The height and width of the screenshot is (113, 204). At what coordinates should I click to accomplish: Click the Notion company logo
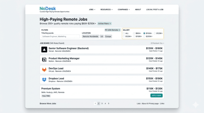44,59
